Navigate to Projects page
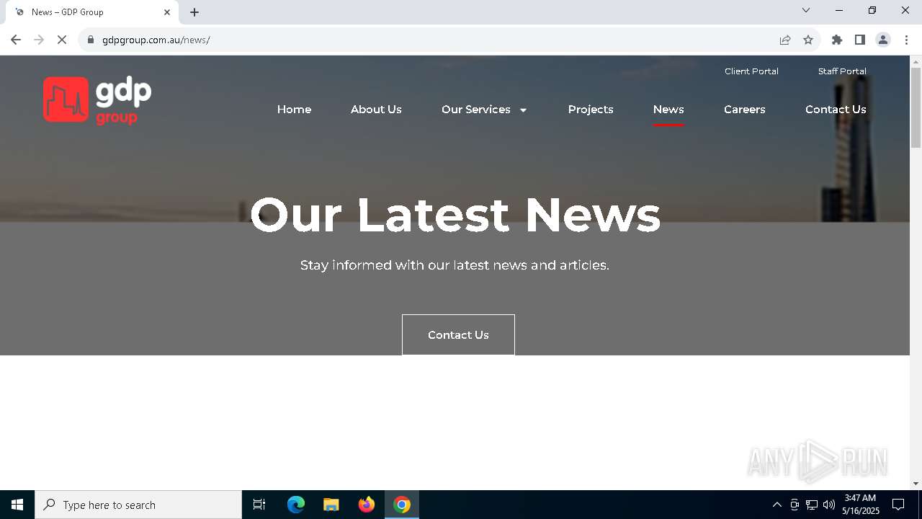This screenshot has height=519, width=922. [x=591, y=110]
